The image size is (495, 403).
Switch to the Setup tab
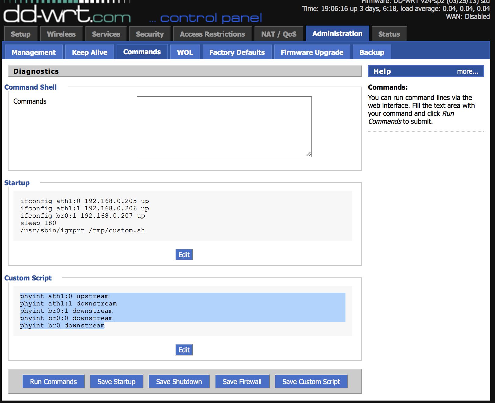pyautogui.click(x=20, y=34)
